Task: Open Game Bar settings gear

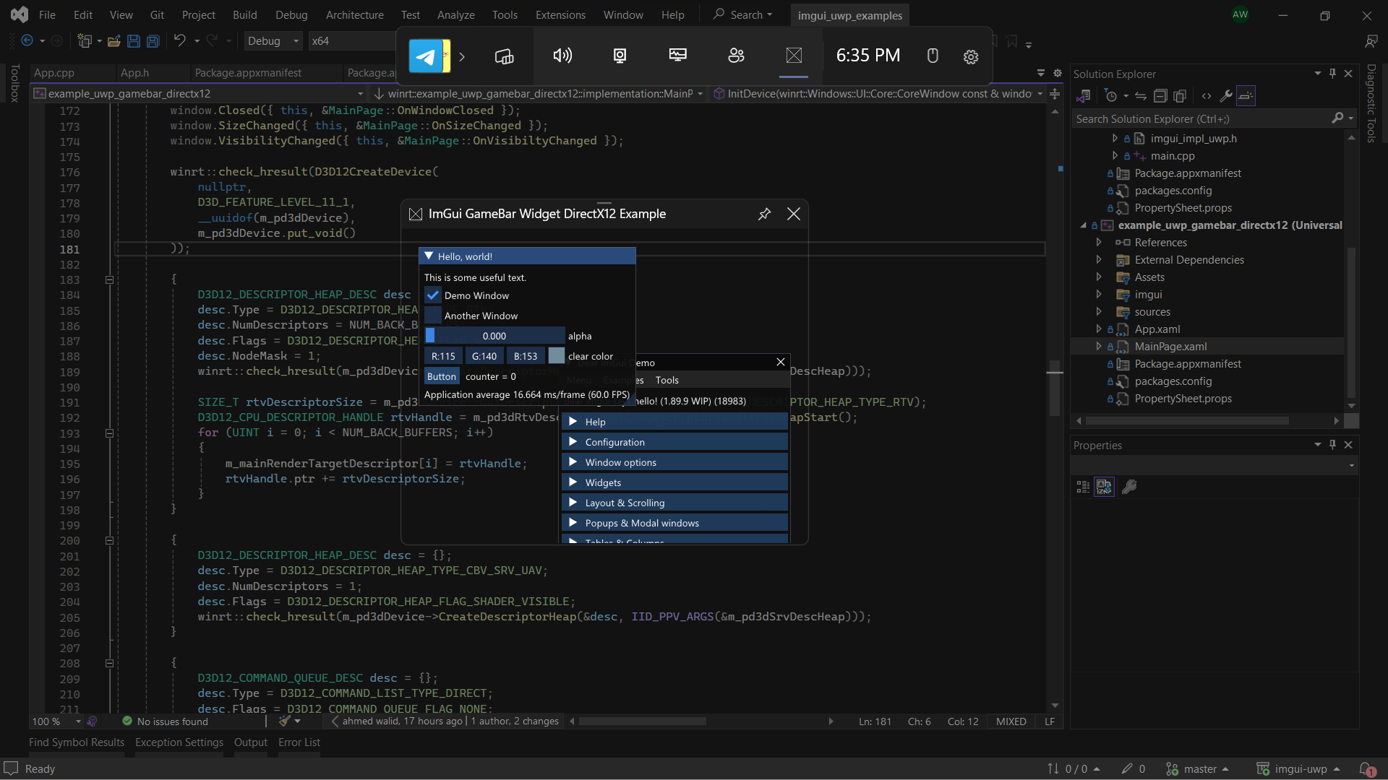Action: pos(971,56)
